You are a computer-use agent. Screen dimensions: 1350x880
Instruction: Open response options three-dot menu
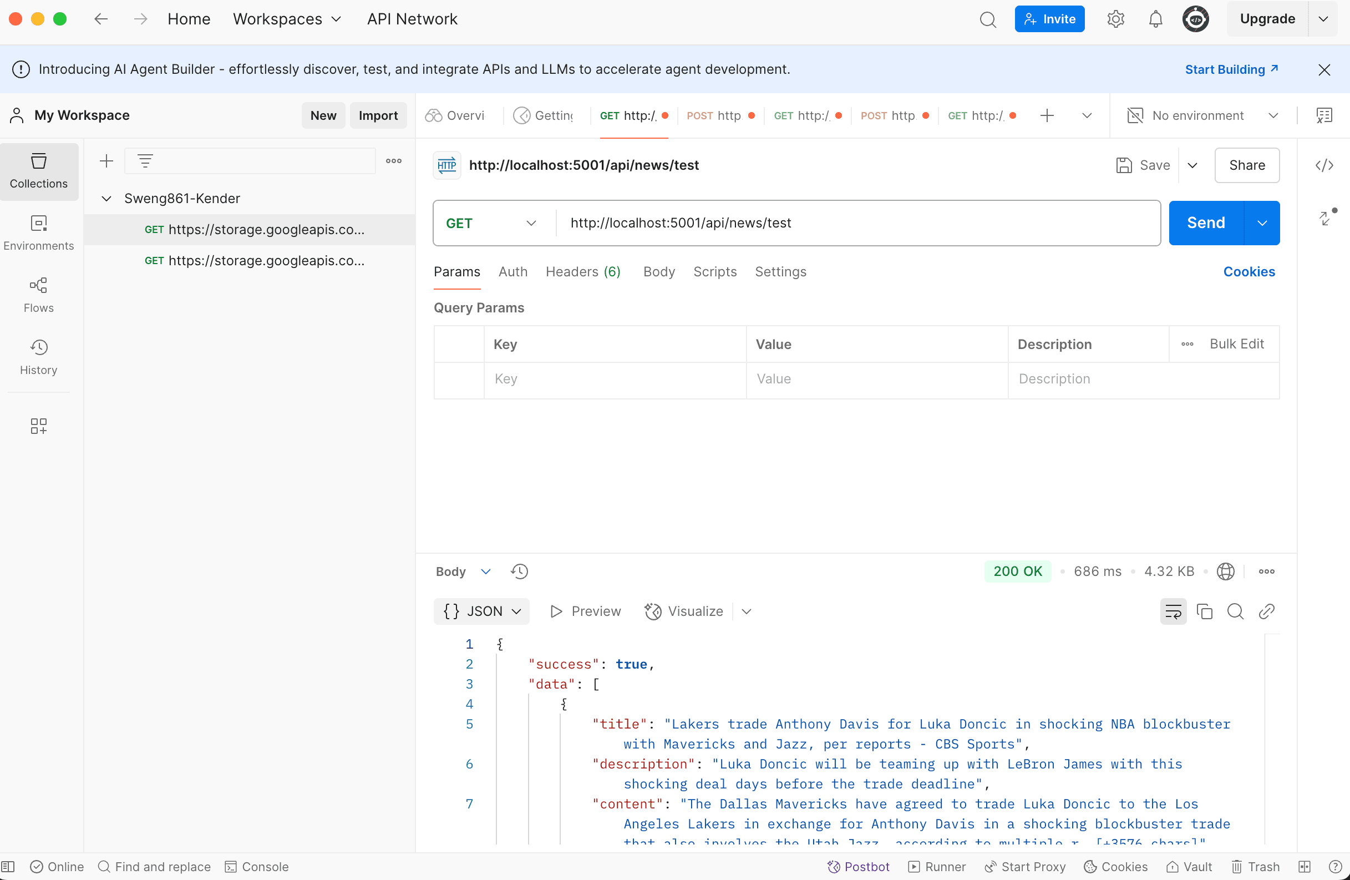click(x=1267, y=572)
